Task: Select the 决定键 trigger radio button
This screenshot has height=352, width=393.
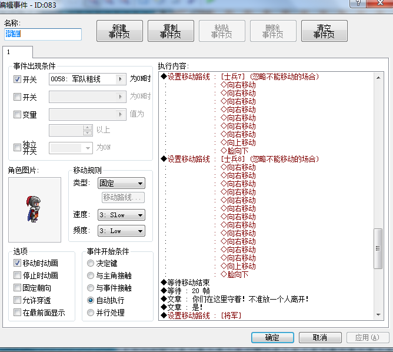Action: click(x=91, y=263)
